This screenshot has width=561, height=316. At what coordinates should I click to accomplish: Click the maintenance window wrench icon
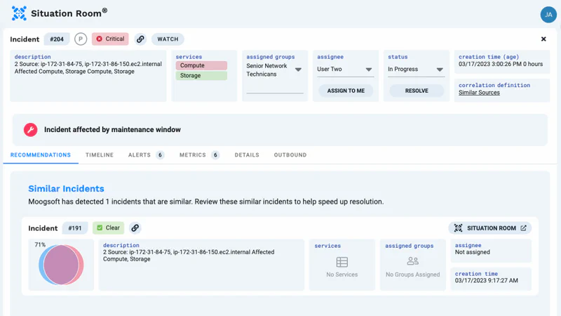pos(30,130)
